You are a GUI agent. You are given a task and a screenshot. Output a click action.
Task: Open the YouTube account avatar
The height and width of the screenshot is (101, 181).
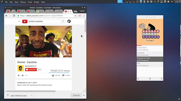tap(69, 21)
